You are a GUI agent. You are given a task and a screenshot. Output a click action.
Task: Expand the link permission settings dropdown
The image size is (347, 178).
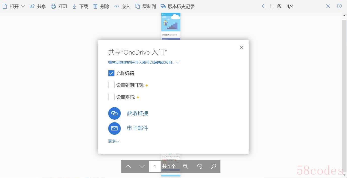178,63
